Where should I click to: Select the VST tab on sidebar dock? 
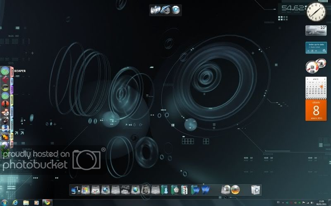(12, 82)
